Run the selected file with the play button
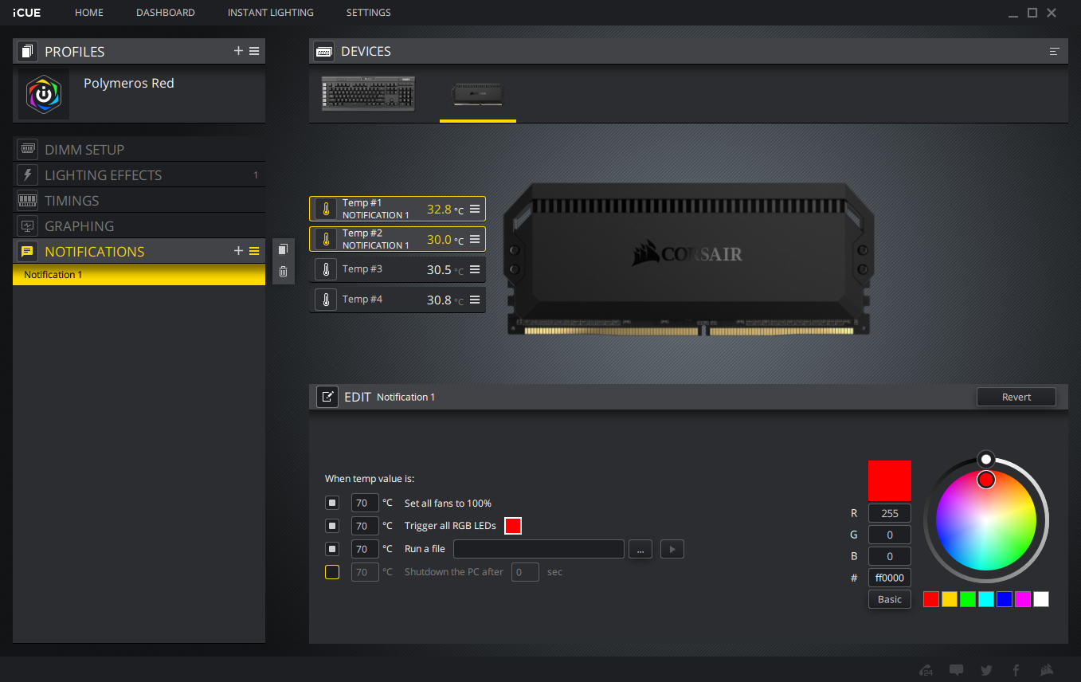The height and width of the screenshot is (682, 1081). pyautogui.click(x=672, y=549)
